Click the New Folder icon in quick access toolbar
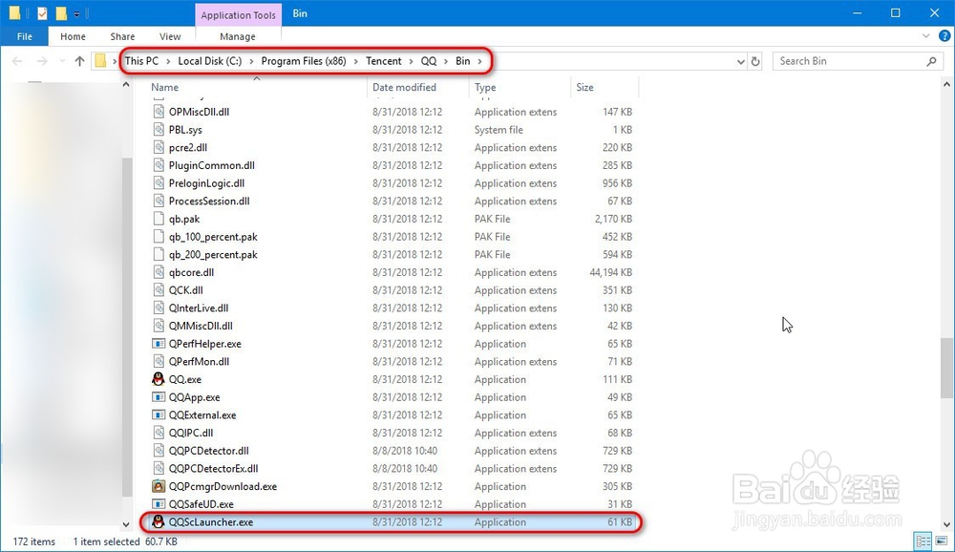The width and height of the screenshot is (955, 552). pyautogui.click(x=60, y=13)
